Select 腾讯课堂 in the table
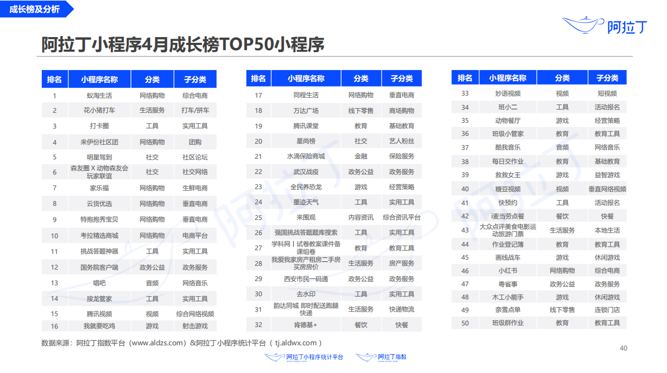 (x=306, y=126)
